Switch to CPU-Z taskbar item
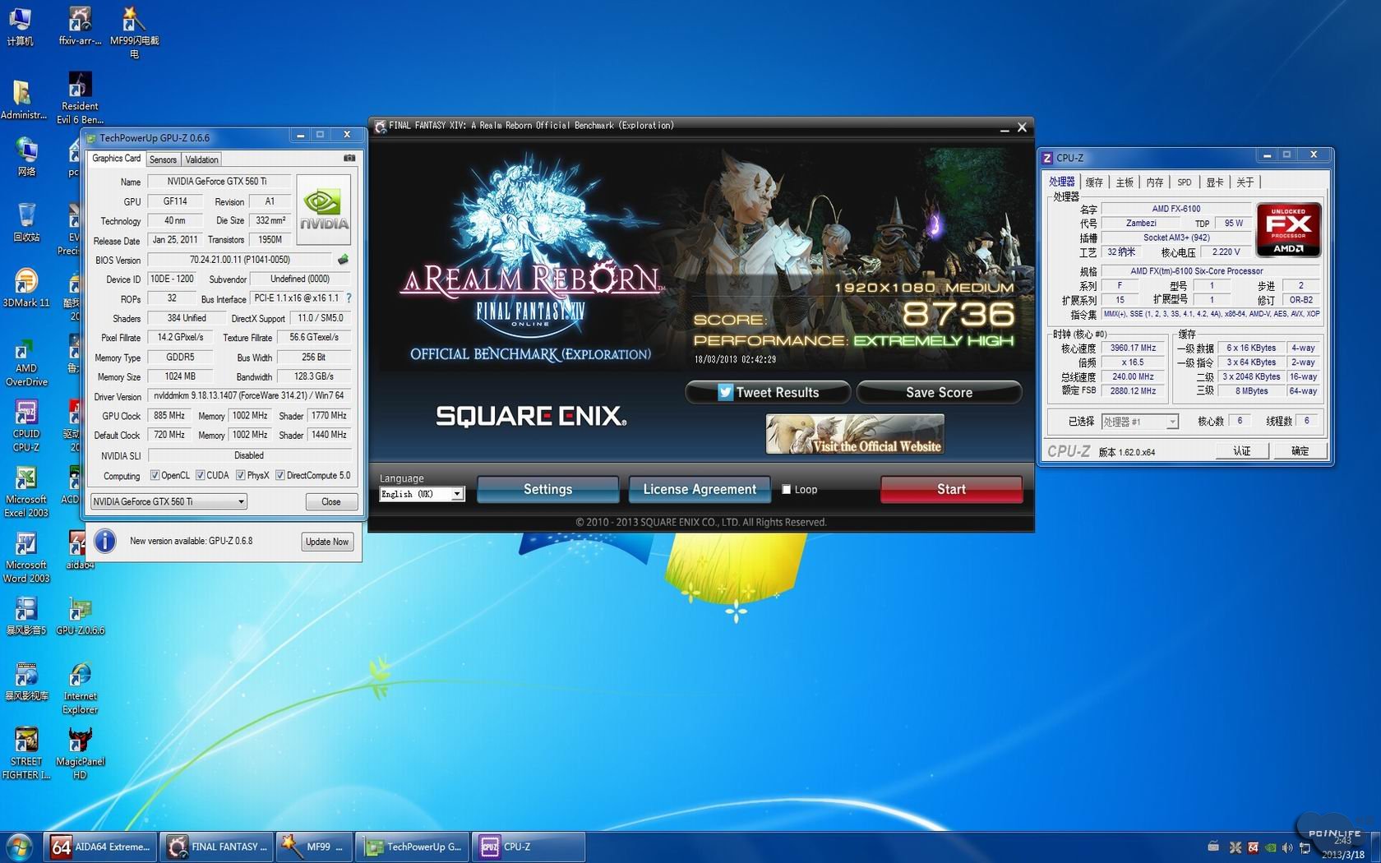Image resolution: width=1381 pixels, height=863 pixels. point(529,847)
